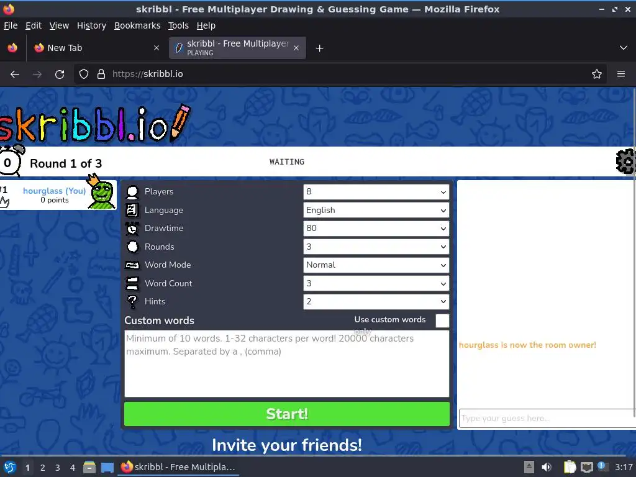The height and width of the screenshot is (477, 636).
Task: Click the network tray icon
Action: [x=586, y=467]
